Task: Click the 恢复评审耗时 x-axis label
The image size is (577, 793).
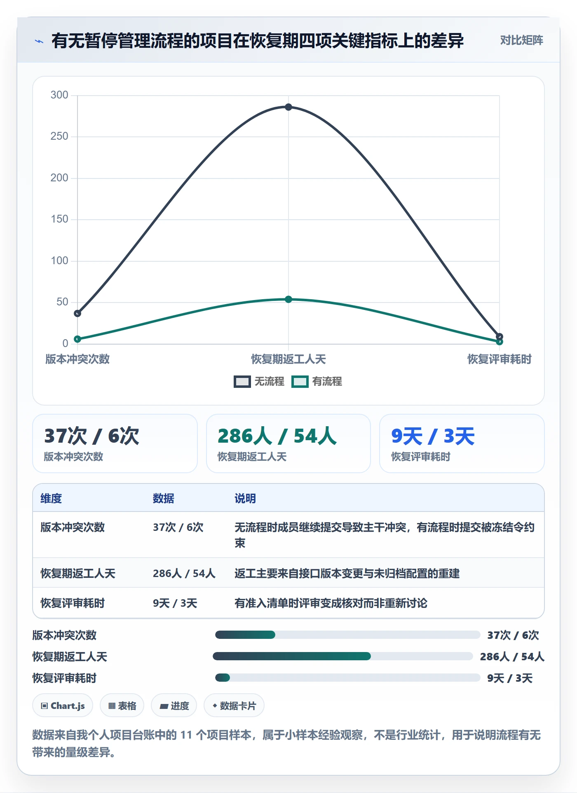Action: coord(500,359)
